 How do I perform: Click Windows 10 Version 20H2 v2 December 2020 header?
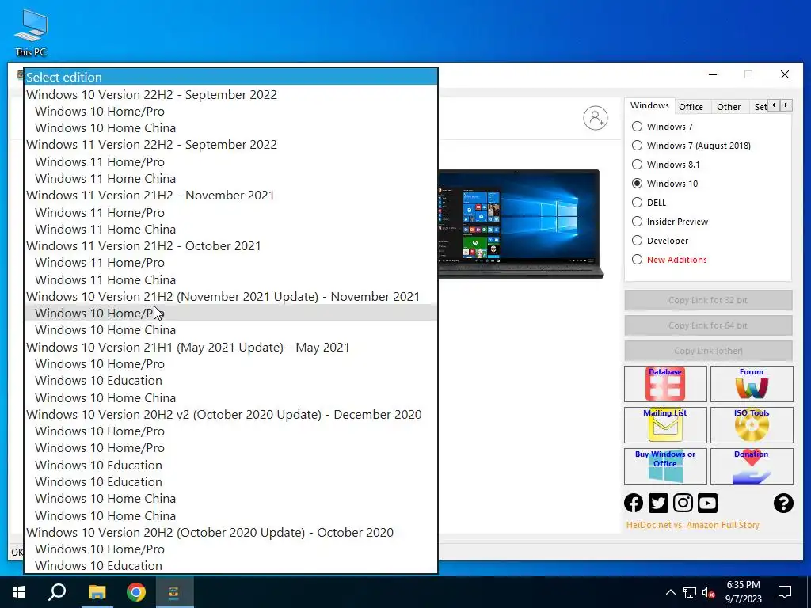point(230,415)
